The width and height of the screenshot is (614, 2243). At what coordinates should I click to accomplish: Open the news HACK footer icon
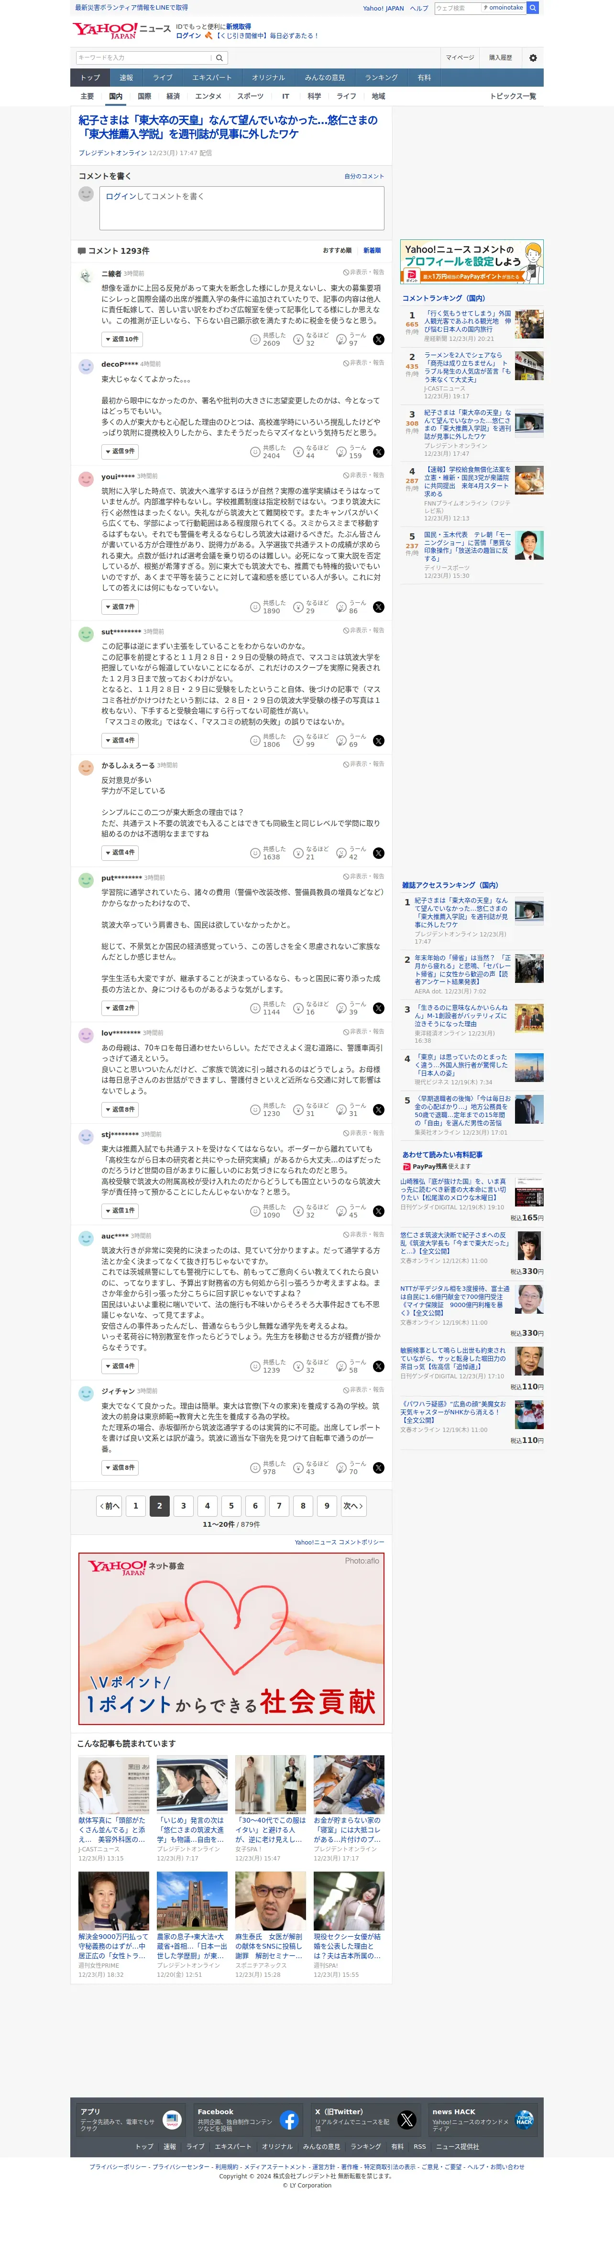[x=524, y=2120]
